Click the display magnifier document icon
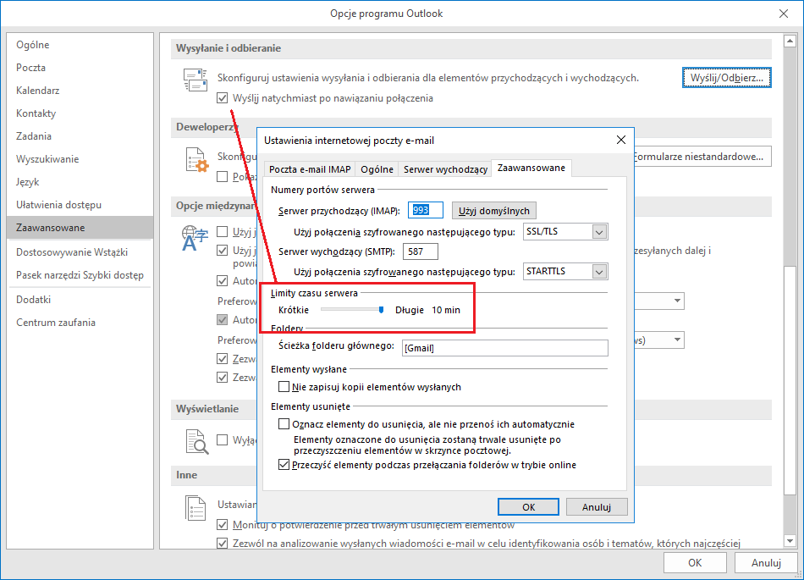Image resolution: width=804 pixels, height=580 pixels. pyautogui.click(x=197, y=442)
